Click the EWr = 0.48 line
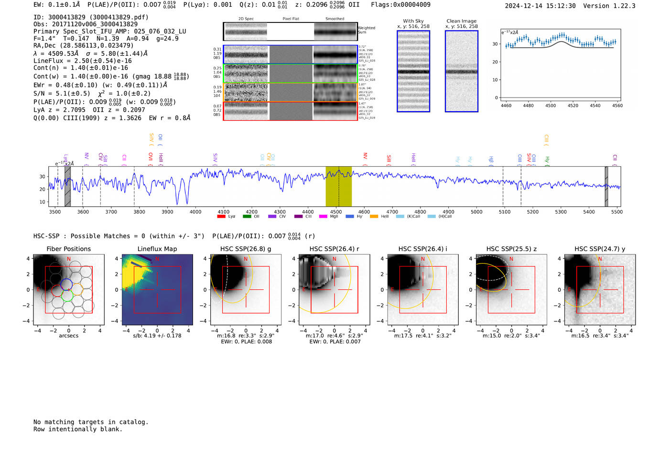Screen dimensions: 669x455 [x=100, y=85]
